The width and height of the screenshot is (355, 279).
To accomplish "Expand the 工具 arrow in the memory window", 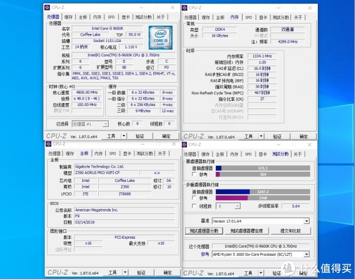I will tap(261, 136).
